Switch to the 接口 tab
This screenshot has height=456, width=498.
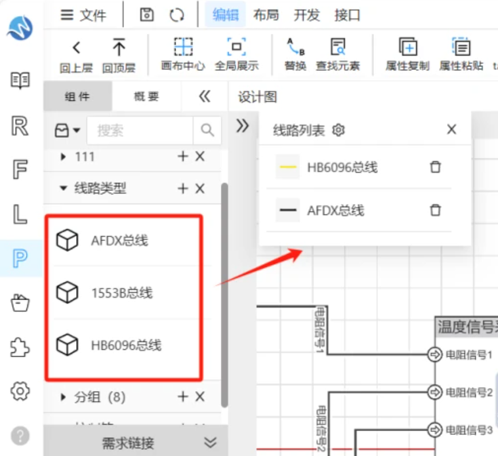(347, 14)
